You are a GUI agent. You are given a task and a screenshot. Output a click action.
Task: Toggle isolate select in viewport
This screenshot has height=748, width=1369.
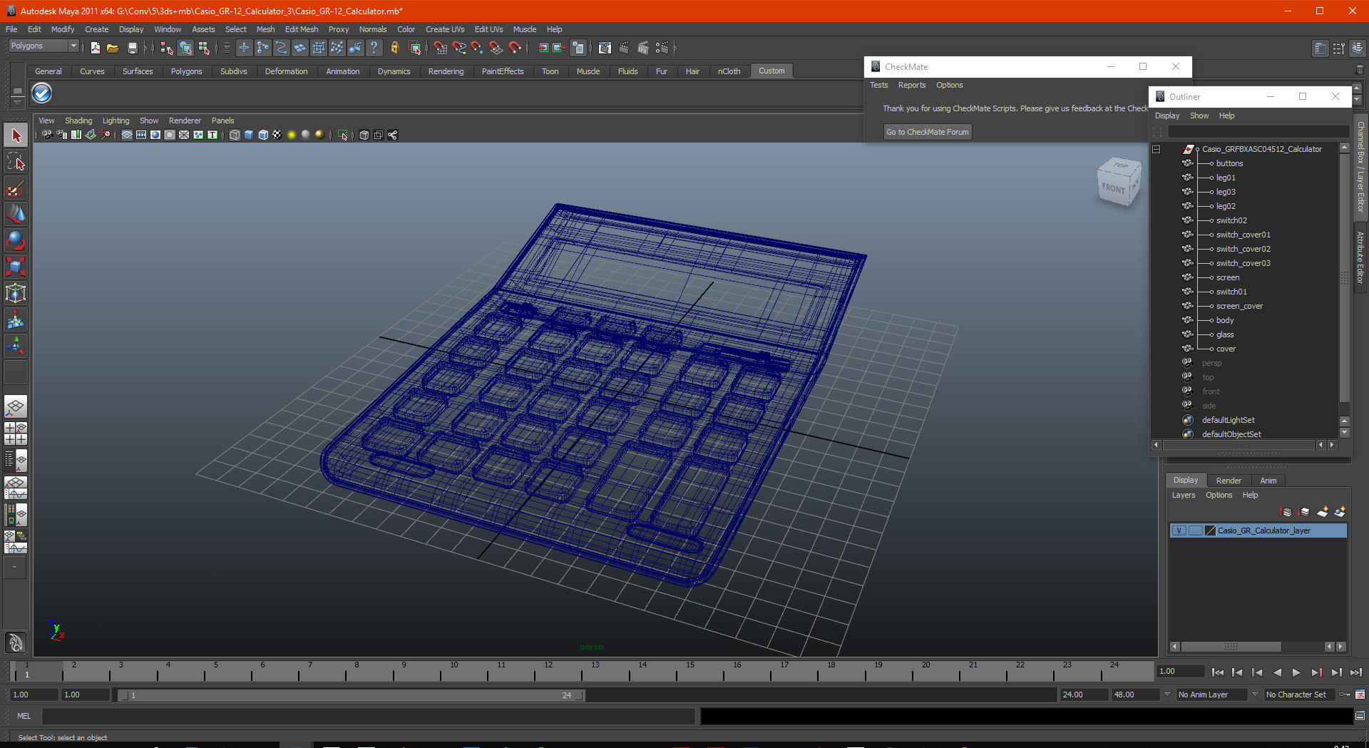pos(343,135)
